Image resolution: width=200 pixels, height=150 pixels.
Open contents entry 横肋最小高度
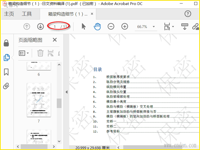point(116,101)
